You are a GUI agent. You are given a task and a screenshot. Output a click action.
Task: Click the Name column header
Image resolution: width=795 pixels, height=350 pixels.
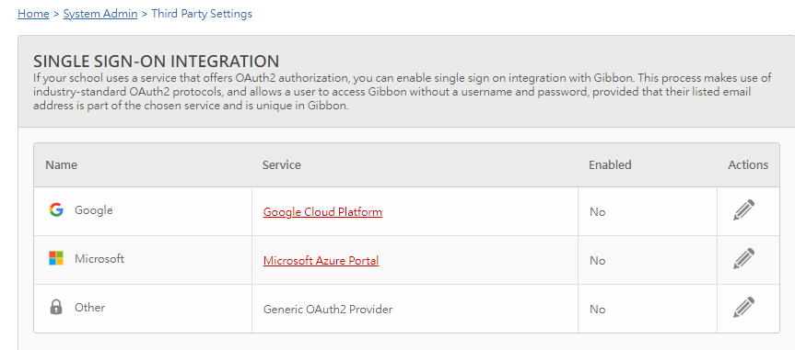(62, 164)
